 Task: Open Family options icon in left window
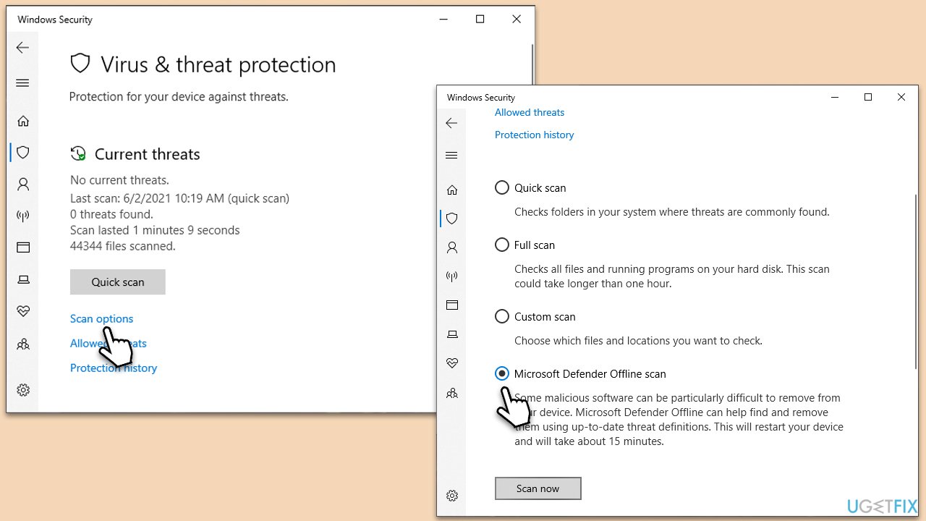pyautogui.click(x=23, y=344)
